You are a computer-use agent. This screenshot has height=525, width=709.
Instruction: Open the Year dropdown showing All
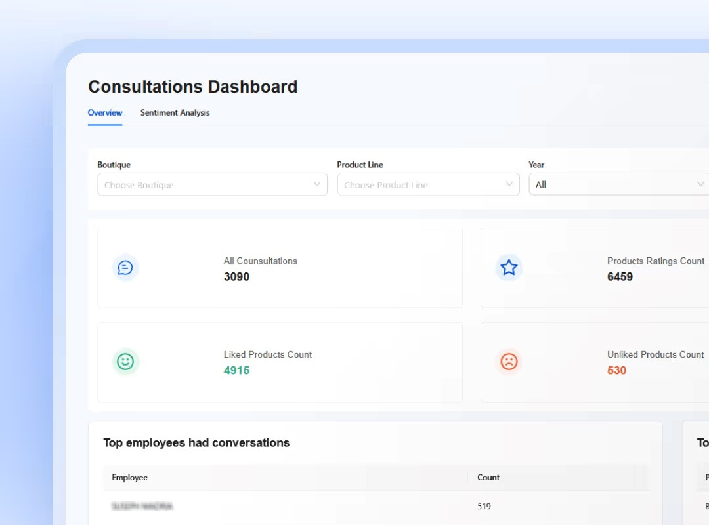point(619,184)
